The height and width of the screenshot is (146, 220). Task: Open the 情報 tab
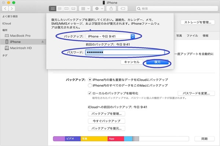point(205,36)
